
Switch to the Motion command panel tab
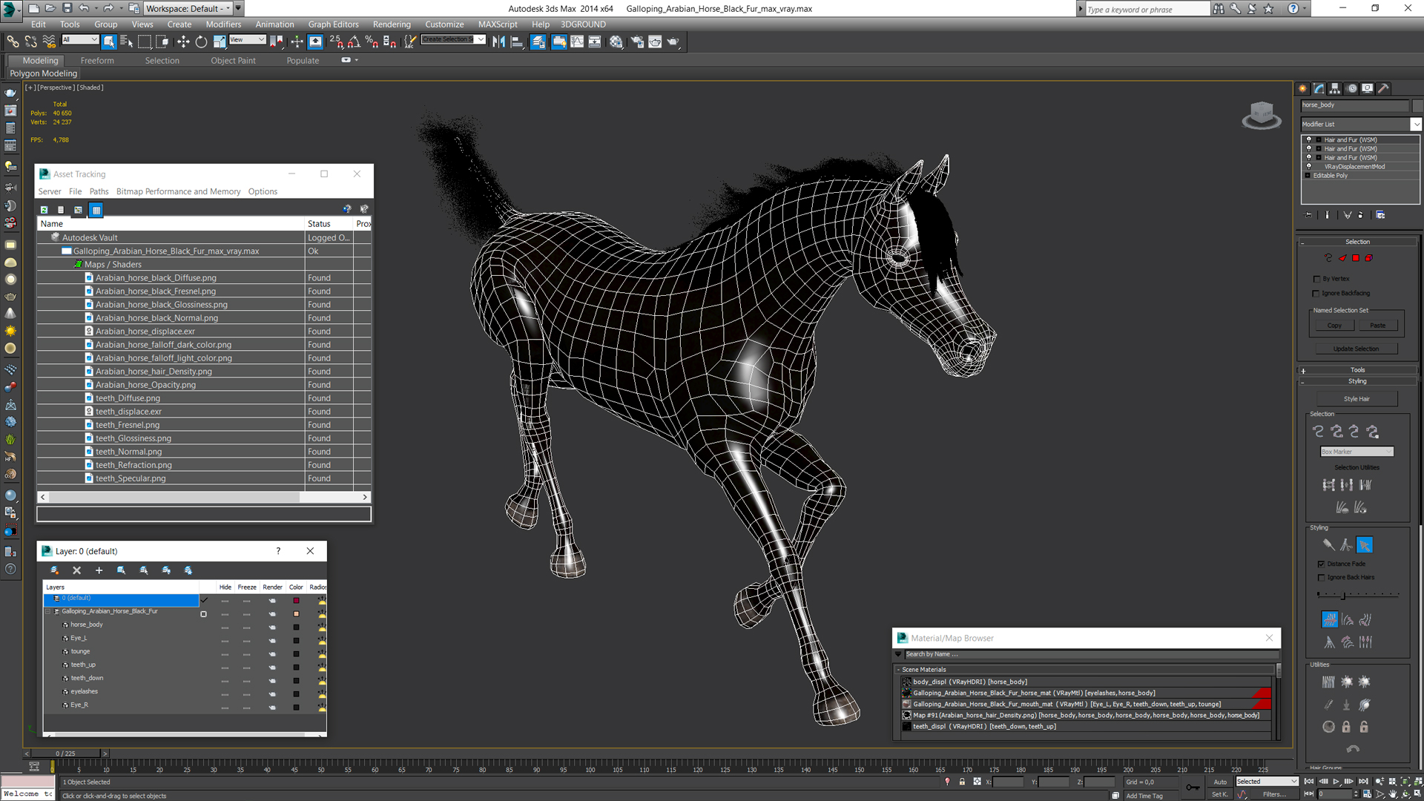(x=1351, y=88)
